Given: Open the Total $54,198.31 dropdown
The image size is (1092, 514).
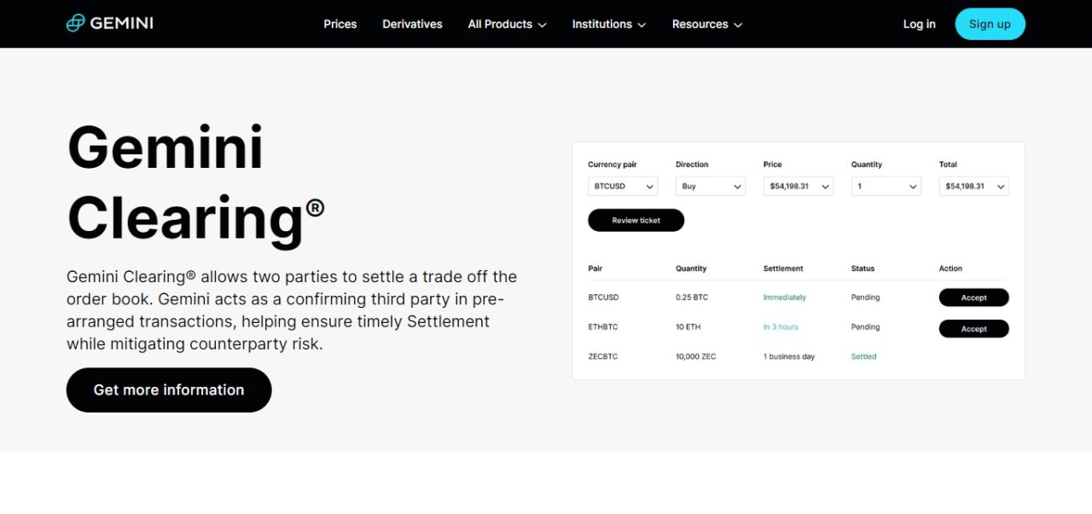Looking at the screenshot, I should (x=974, y=186).
